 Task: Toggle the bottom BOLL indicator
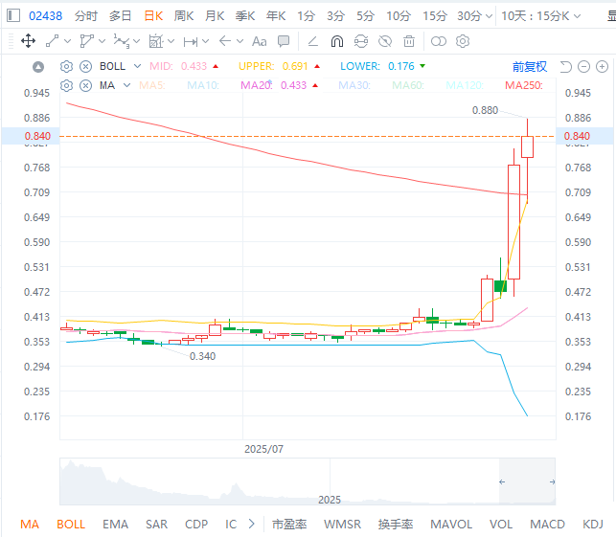point(71,524)
